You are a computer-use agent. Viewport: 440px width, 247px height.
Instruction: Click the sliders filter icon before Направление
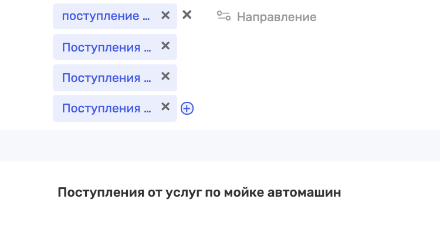224,16
